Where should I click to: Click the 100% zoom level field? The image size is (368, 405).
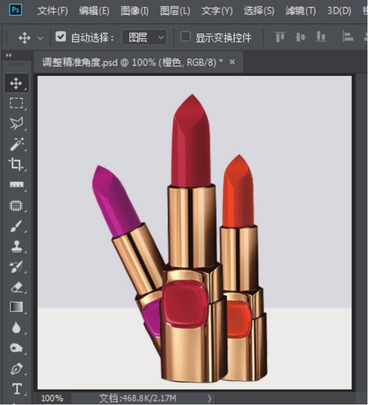[52, 398]
